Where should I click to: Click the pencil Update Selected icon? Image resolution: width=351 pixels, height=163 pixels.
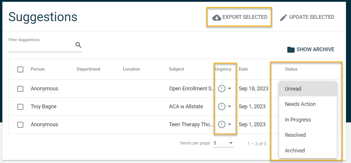pos(283,17)
